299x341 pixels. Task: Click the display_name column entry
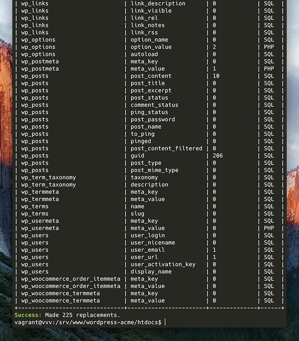click(151, 272)
